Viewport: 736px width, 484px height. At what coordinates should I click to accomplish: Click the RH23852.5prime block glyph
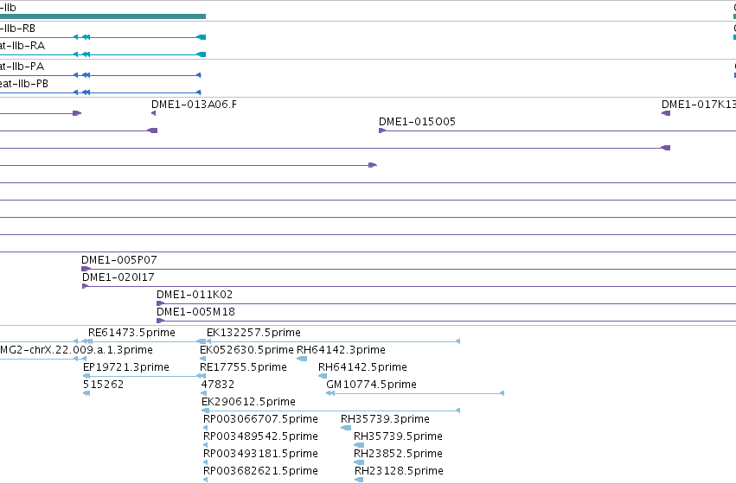click(x=359, y=463)
